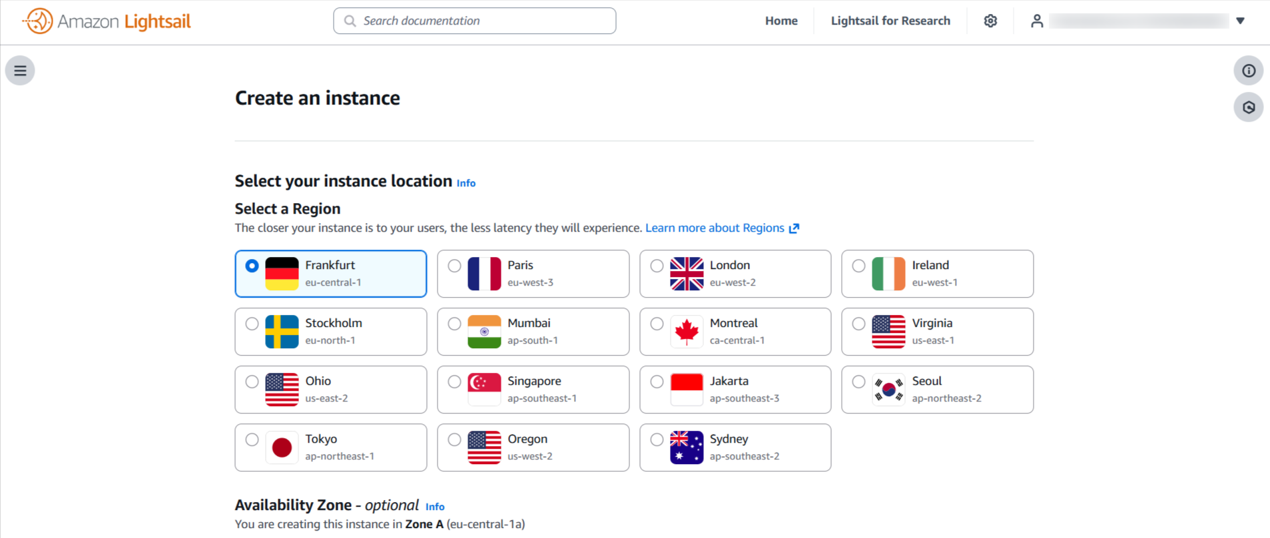
Task: Click the German flag for Frankfurt
Action: pyautogui.click(x=282, y=274)
